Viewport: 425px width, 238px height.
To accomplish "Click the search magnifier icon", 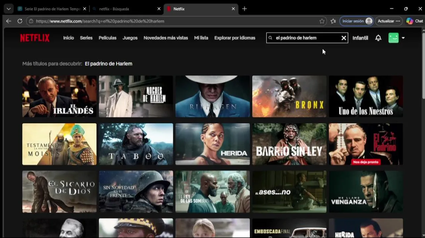I will tap(270, 38).
